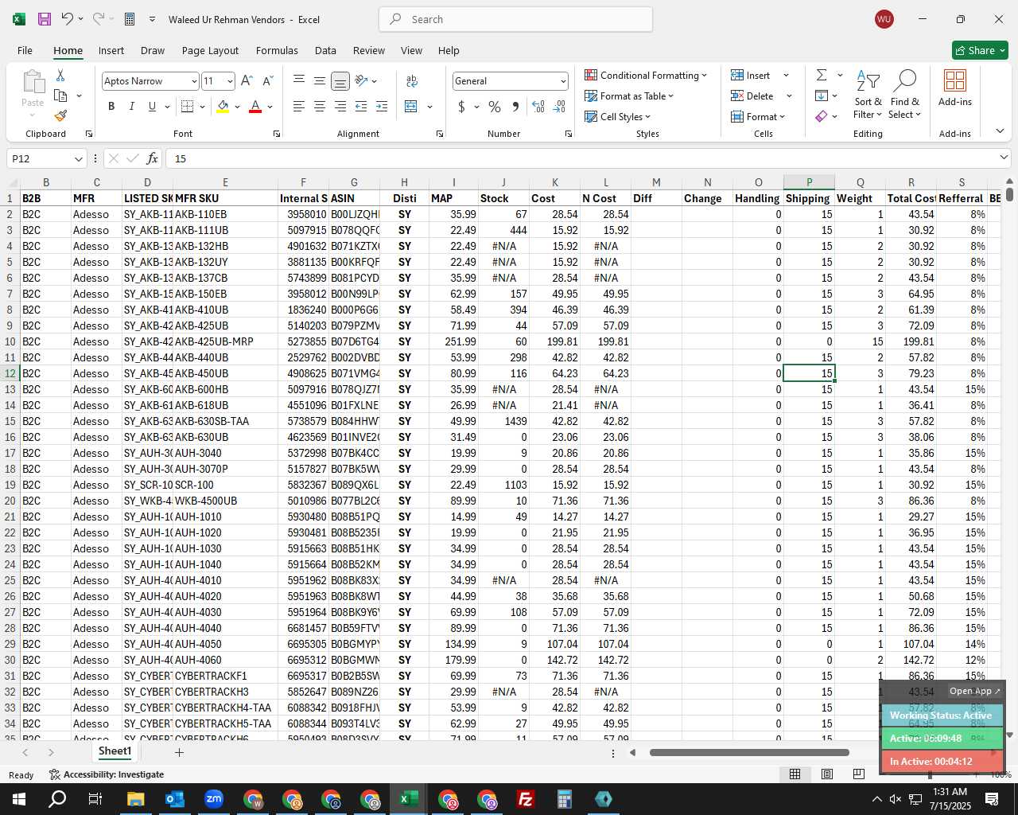The image size is (1018, 815).
Task: Switch to the Page Layout tab
Action: click(x=210, y=50)
